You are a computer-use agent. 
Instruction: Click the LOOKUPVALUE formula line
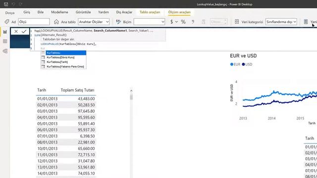pyautogui.click(x=68, y=44)
